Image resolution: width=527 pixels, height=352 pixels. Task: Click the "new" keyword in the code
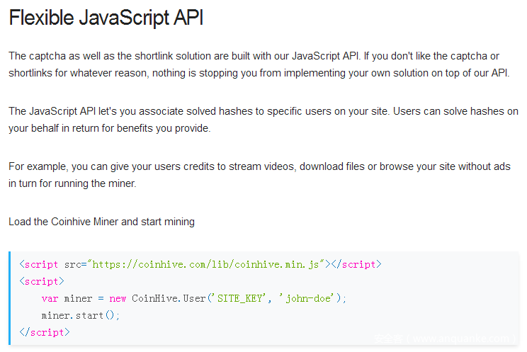click(x=118, y=298)
